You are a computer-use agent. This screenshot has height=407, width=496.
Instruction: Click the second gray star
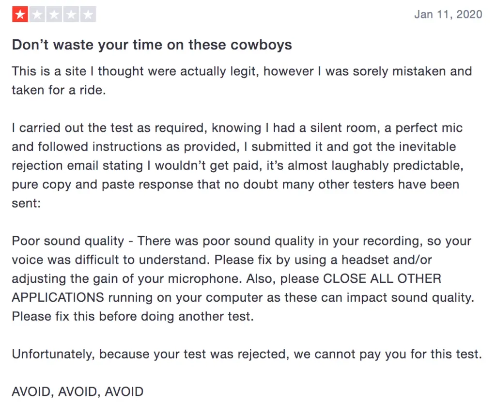click(37, 14)
